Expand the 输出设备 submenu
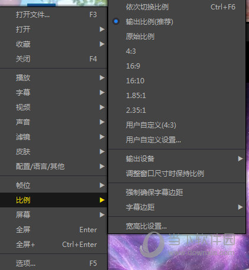The height and width of the screenshot is (270, 249). (177, 159)
